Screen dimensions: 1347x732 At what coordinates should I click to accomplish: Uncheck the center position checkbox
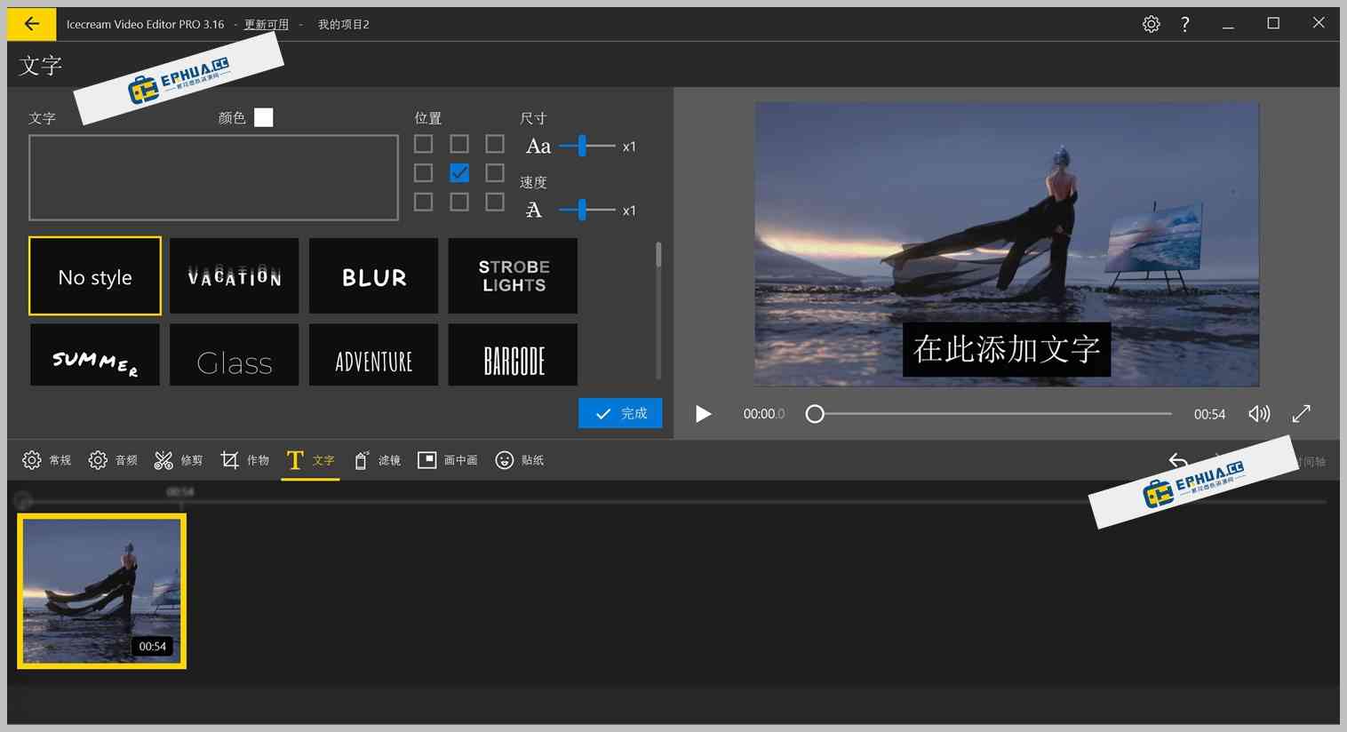pyautogui.click(x=459, y=172)
